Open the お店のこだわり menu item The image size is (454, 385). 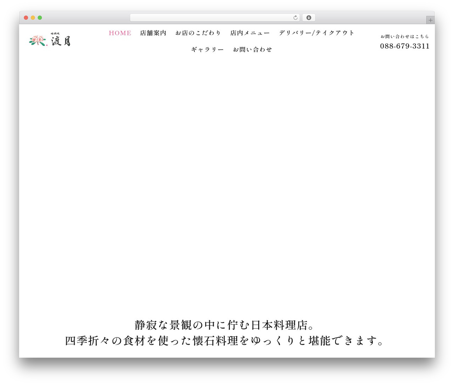198,33
